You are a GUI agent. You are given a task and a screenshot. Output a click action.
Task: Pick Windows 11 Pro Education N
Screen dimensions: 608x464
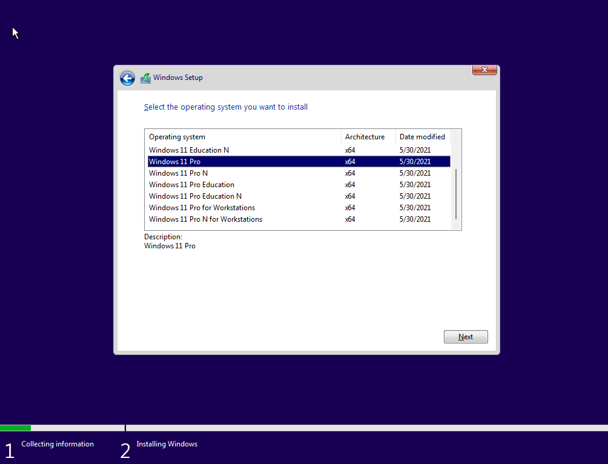coord(195,196)
